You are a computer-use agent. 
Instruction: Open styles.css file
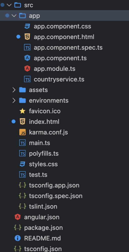[43, 164]
